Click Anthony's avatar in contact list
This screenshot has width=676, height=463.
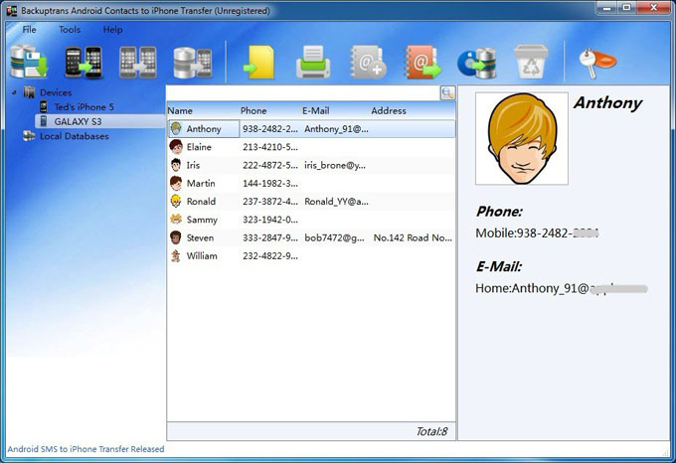[x=176, y=128]
